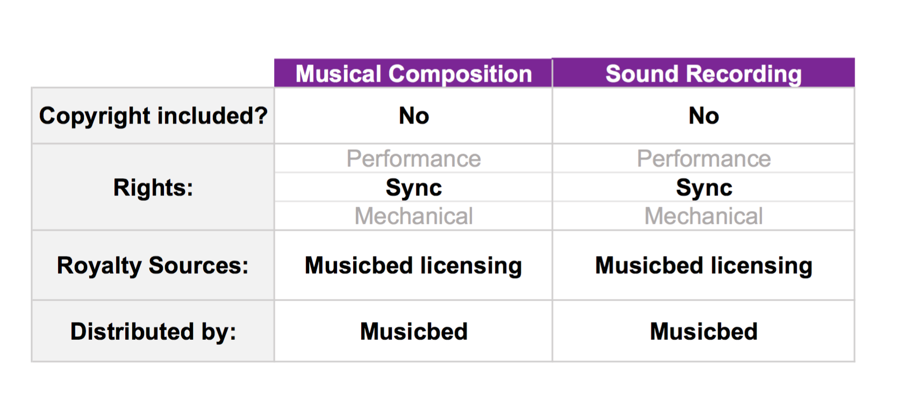Click Musicbed distributor under Musical Composition
The height and width of the screenshot is (394, 904).
tap(414, 331)
